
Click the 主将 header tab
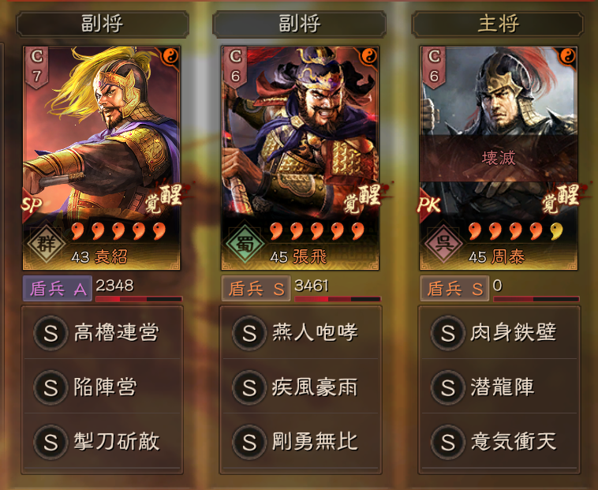498,24
